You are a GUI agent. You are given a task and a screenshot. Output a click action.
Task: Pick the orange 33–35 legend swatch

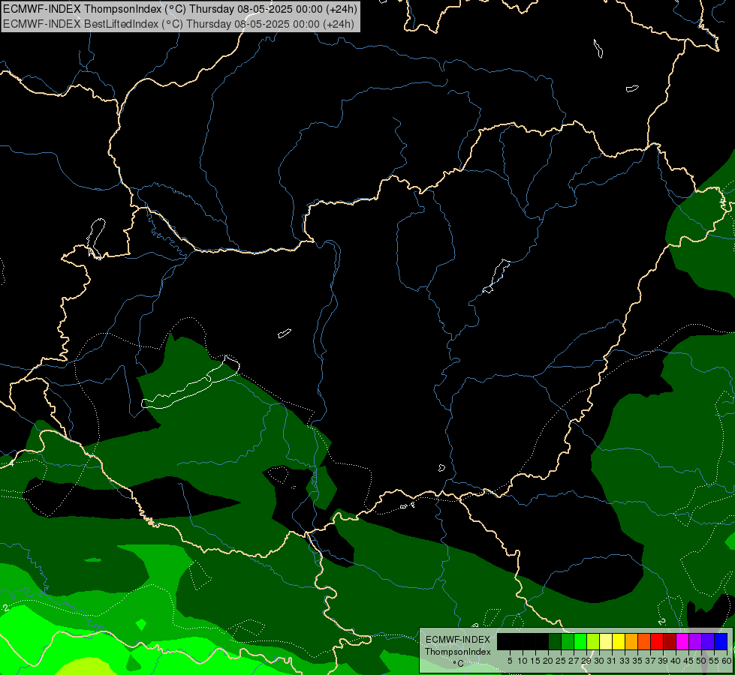(631, 641)
